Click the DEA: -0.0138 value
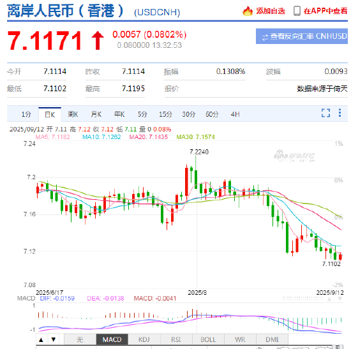Screen dimensions: 351x349 pyautogui.click(x=105, y=299)
